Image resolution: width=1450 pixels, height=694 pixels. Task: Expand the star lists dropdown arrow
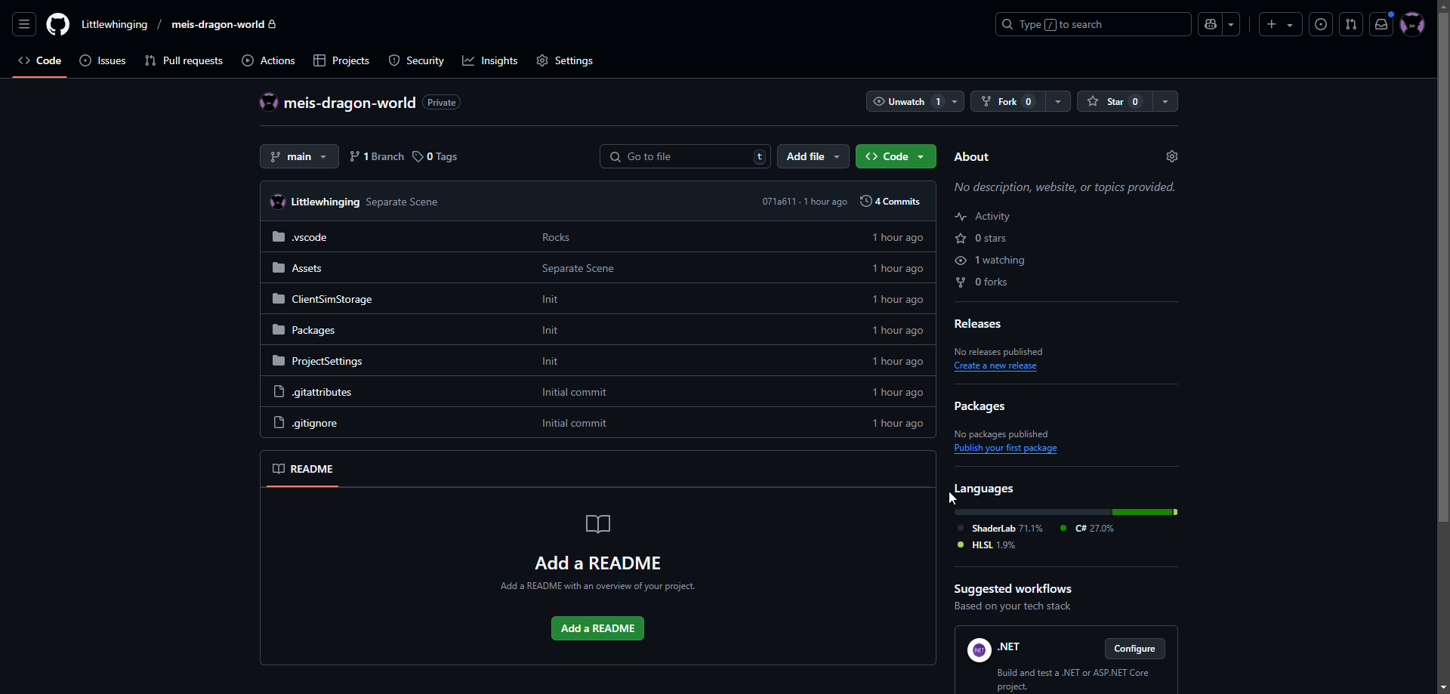click(1165, 101)
